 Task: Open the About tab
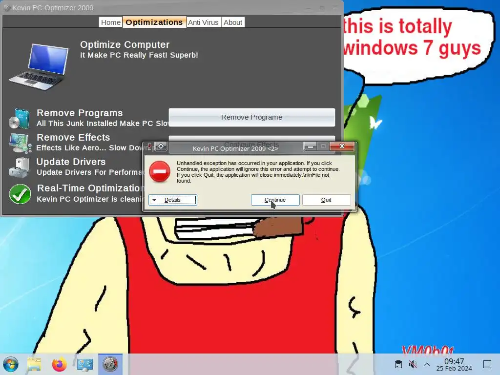point(233,22)
